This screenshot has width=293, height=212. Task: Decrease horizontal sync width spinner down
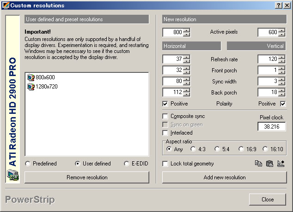pos(186,83)
